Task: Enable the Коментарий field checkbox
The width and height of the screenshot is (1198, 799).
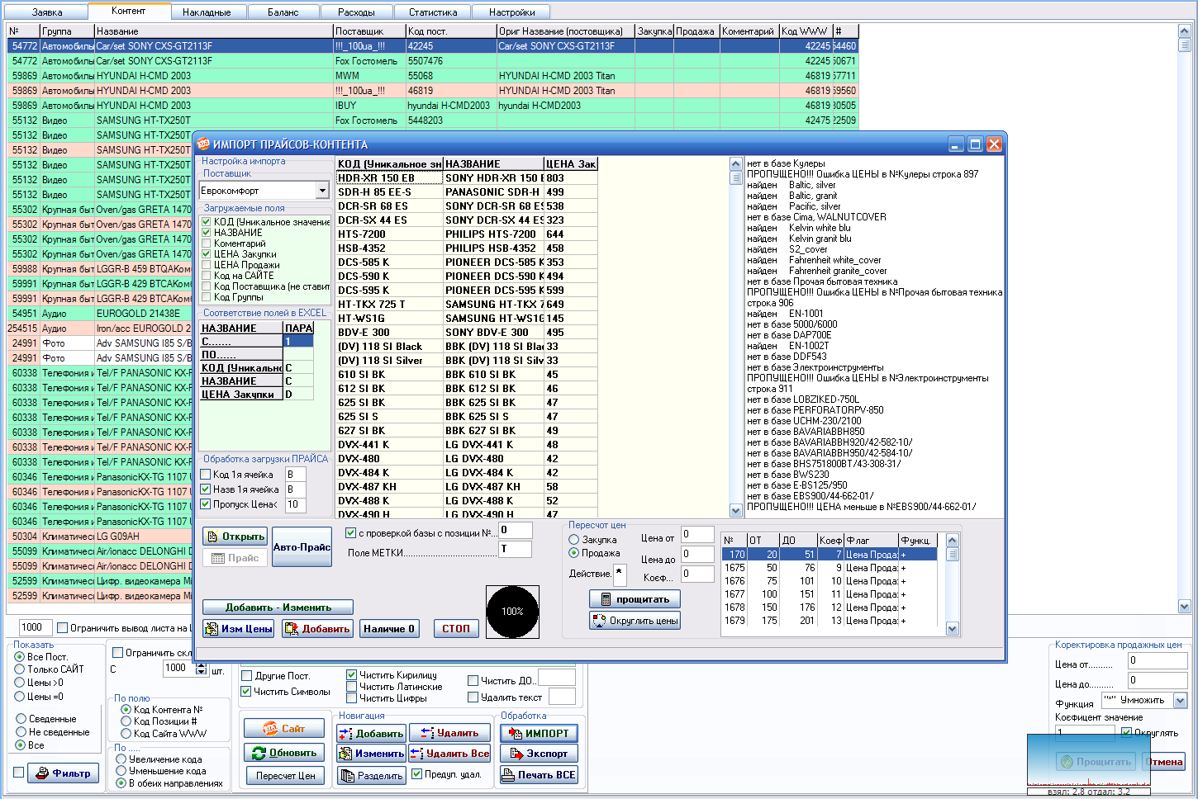Action: [207, 243]
